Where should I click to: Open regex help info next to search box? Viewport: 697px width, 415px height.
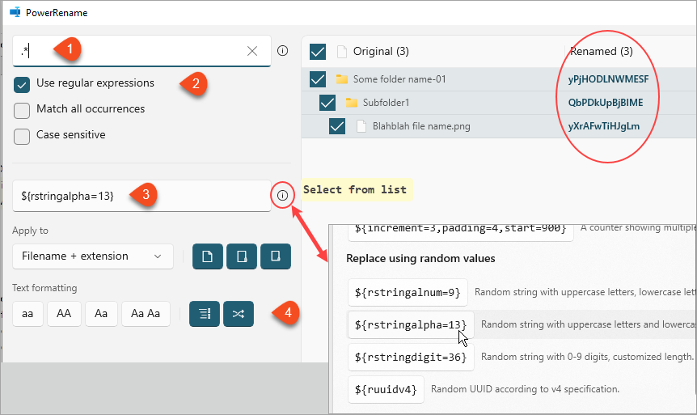(x=283, y=51)
